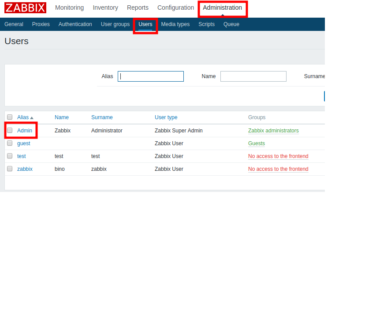Open the Configuration menu
This screenshot has height=320, width=391.
coord(175,8)
